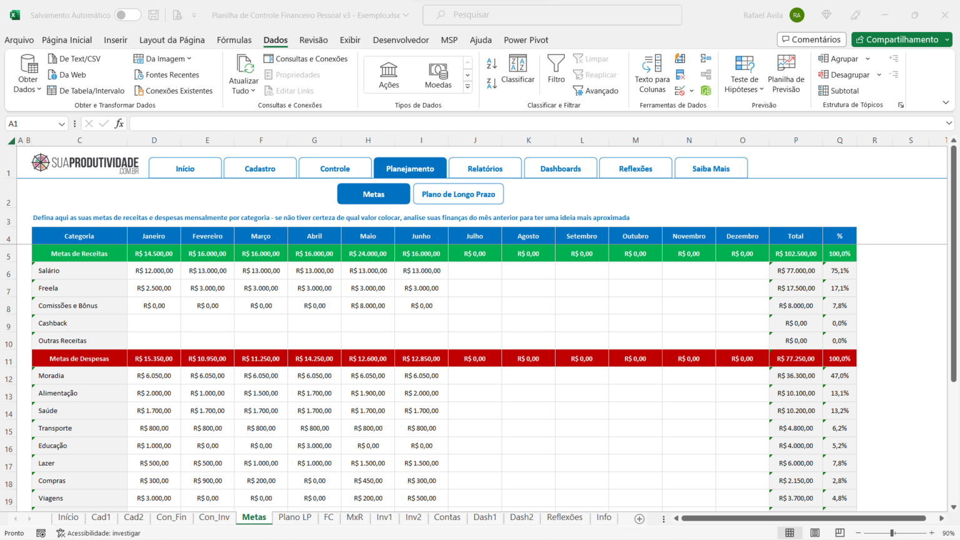Switch to Normal view in status bar
This screenshot has width=960, height=540.
790,533
